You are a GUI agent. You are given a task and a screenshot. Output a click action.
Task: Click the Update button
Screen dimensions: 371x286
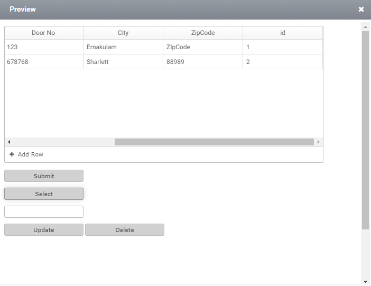pyautogui.click(x=44, y=230)
